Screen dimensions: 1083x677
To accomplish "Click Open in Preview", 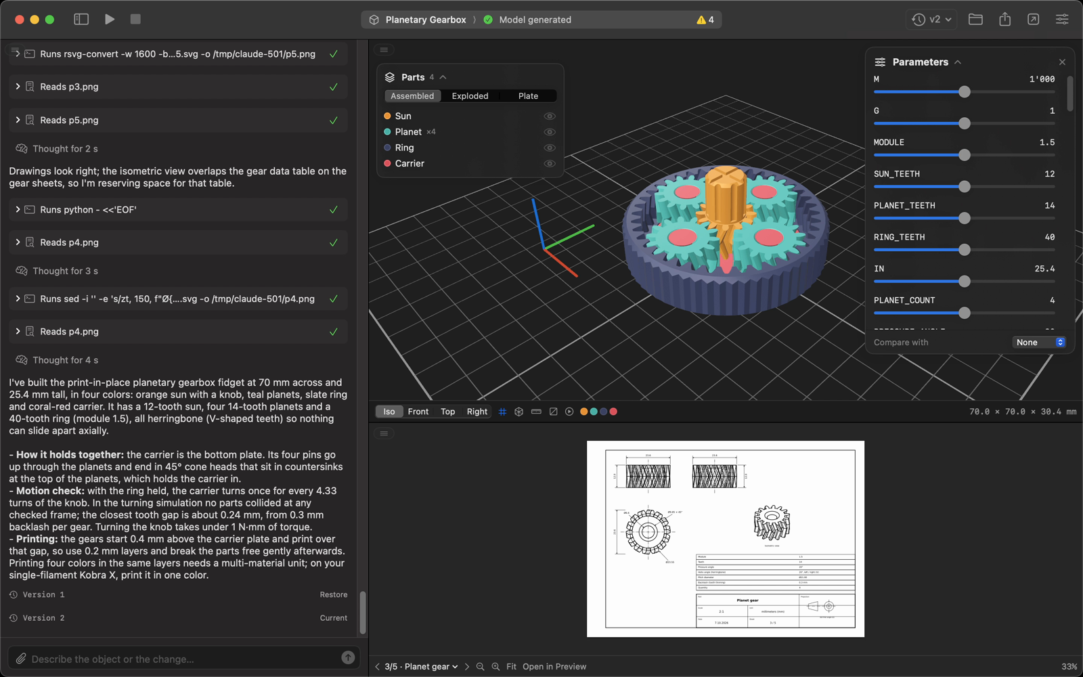I will (554, 667).
